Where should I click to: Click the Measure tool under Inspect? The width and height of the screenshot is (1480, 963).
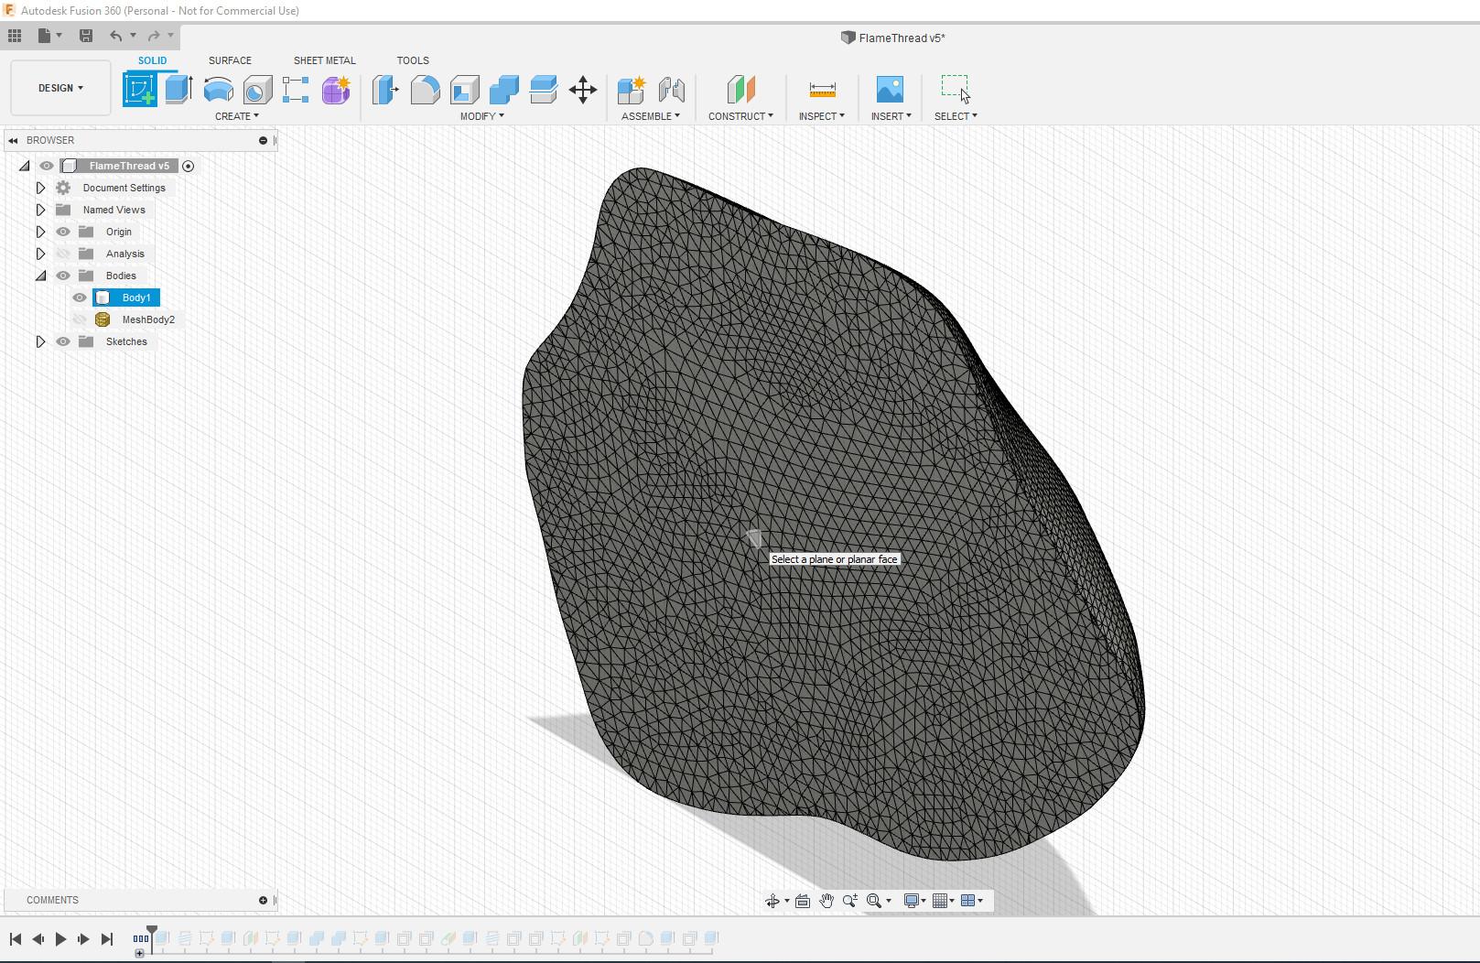pos(822,90)
